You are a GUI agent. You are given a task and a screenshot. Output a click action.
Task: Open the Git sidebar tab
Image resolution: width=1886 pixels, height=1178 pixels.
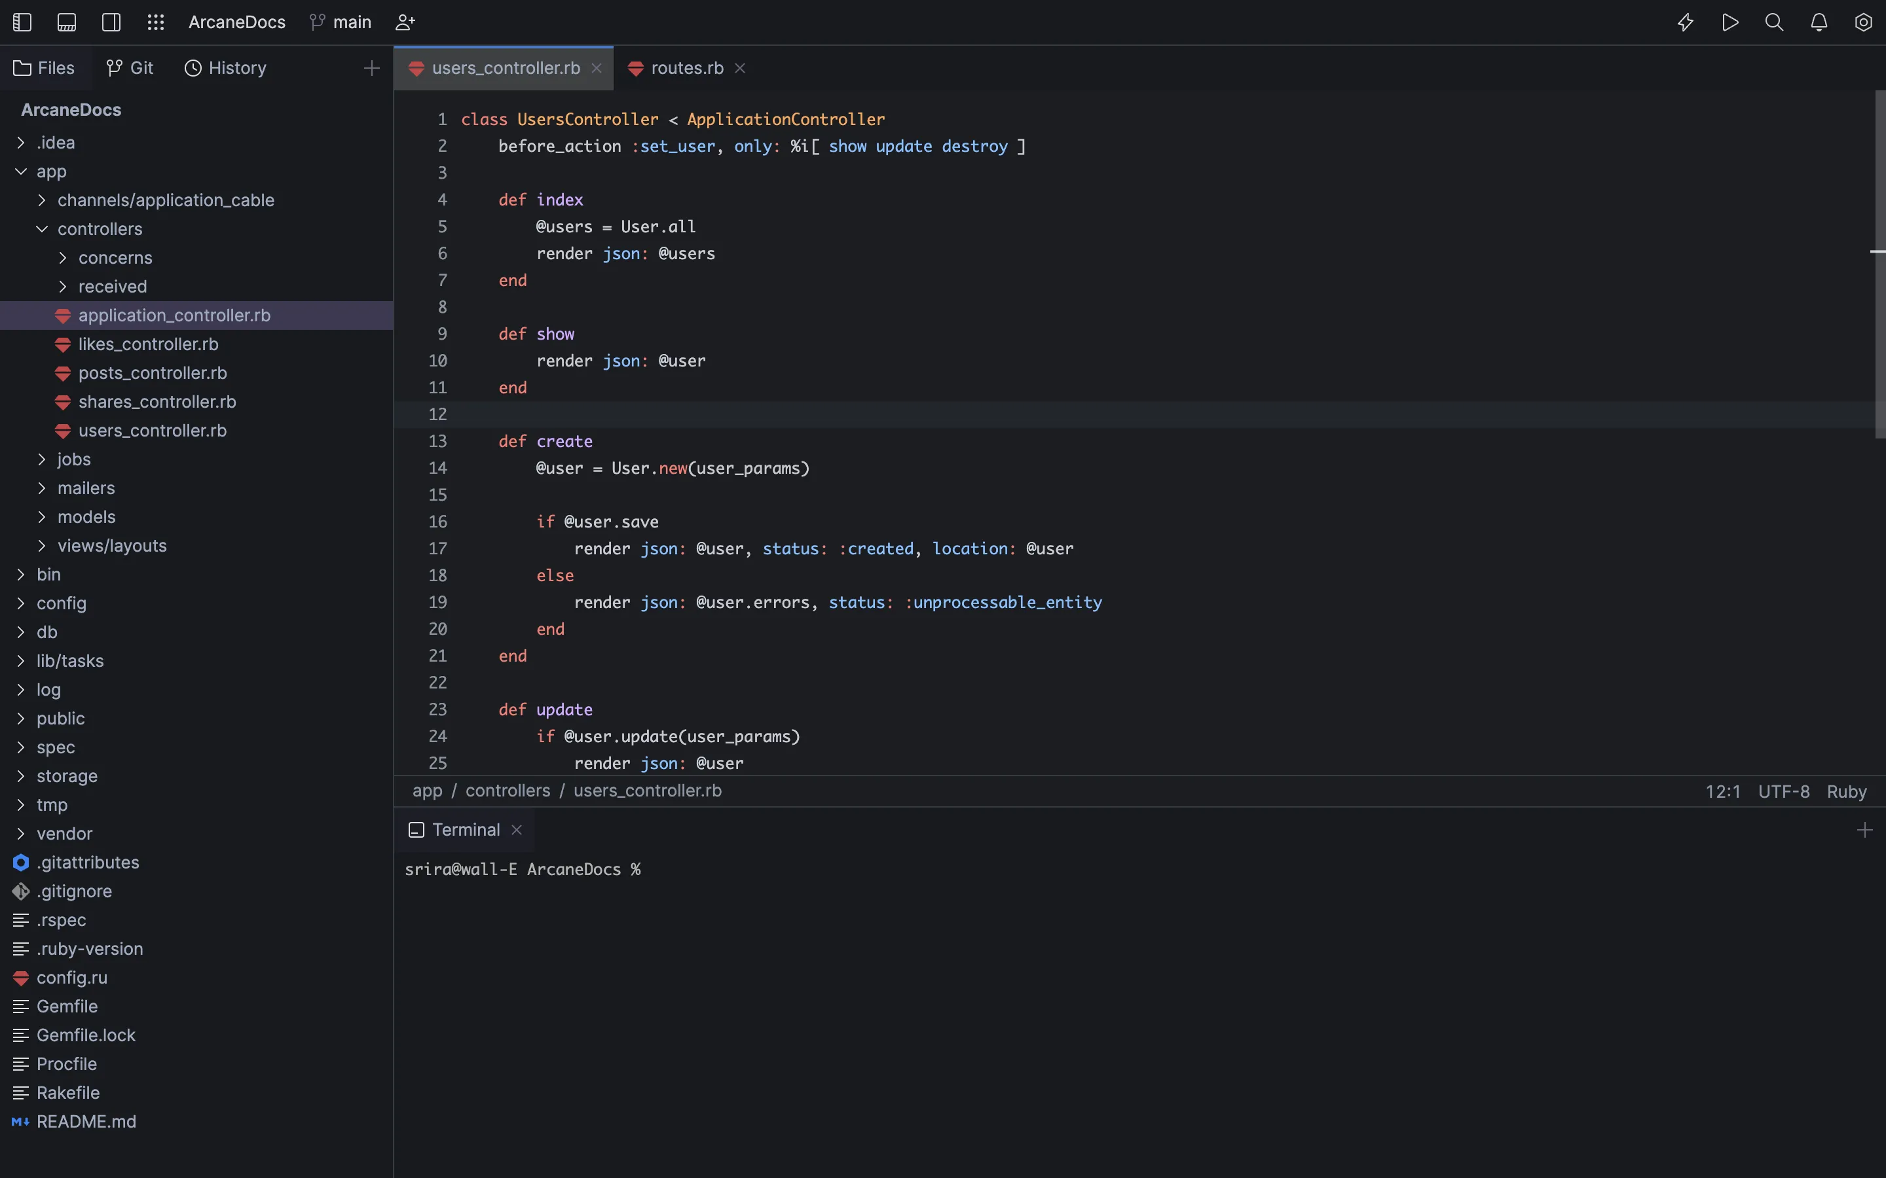(x=130, y=68)
